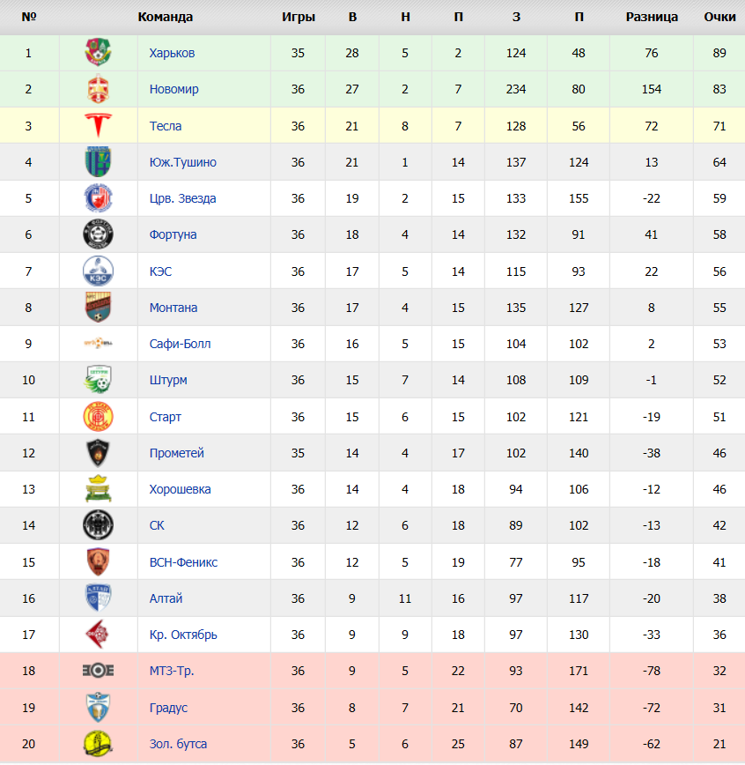Click the Разница column header
This screenshot has width=745, height=765.
652,17
